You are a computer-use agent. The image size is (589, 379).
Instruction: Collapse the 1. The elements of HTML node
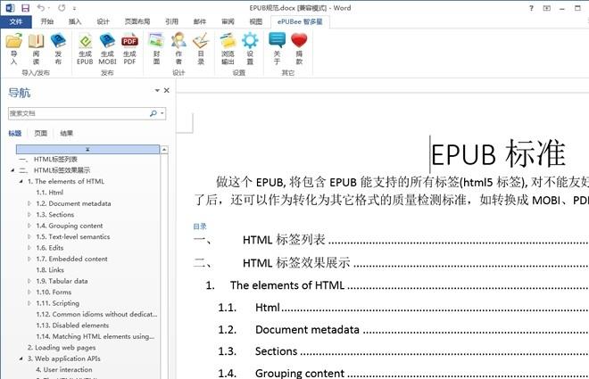pyautogui.click(x=20, y=181)
